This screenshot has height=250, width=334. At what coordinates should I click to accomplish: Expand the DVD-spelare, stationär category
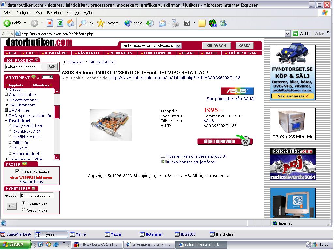click(x=7, y=115)
